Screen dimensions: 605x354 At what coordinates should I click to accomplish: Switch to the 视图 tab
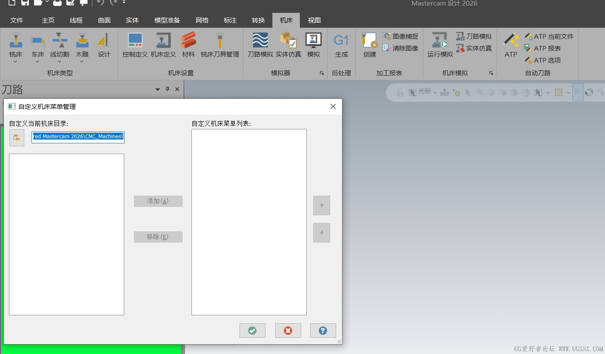coord(314,20)
